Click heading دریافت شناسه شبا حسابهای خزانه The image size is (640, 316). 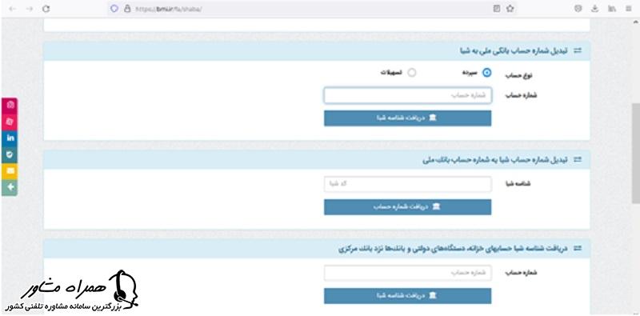[454, 248]
